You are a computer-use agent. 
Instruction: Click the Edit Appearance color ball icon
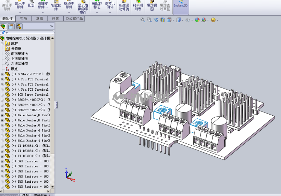coord(197,20)
